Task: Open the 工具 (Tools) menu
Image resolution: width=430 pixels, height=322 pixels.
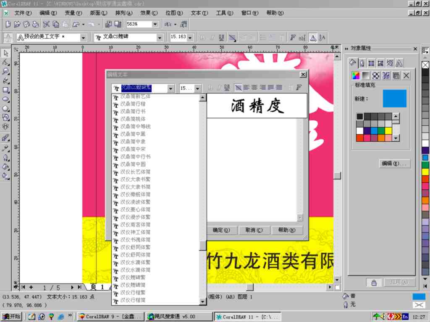Action: 225,13
